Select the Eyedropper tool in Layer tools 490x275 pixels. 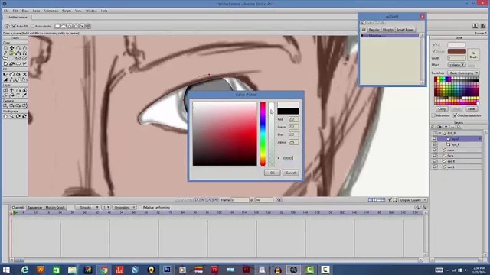(24, 95)
